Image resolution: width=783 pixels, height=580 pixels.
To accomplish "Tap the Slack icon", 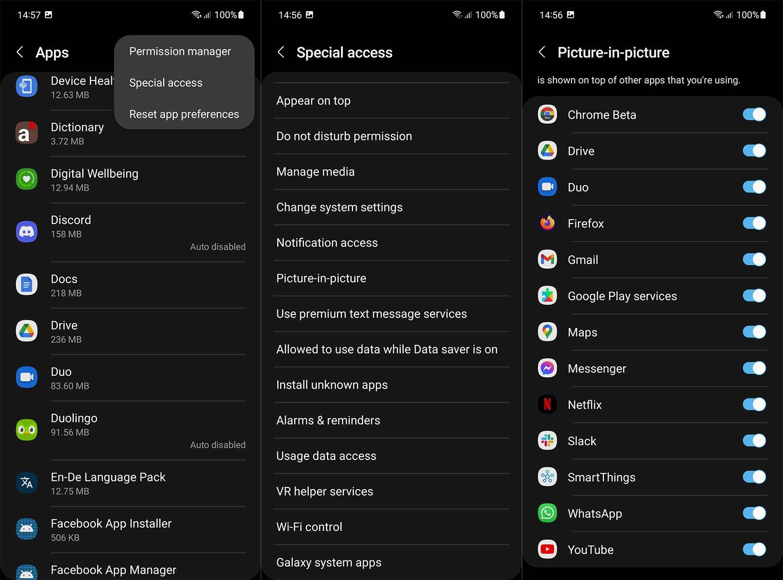I will point(548,440).
